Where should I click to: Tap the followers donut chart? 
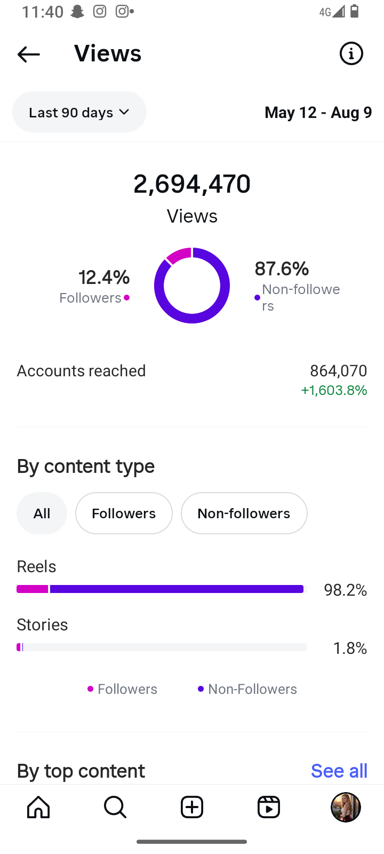point(192,286)
